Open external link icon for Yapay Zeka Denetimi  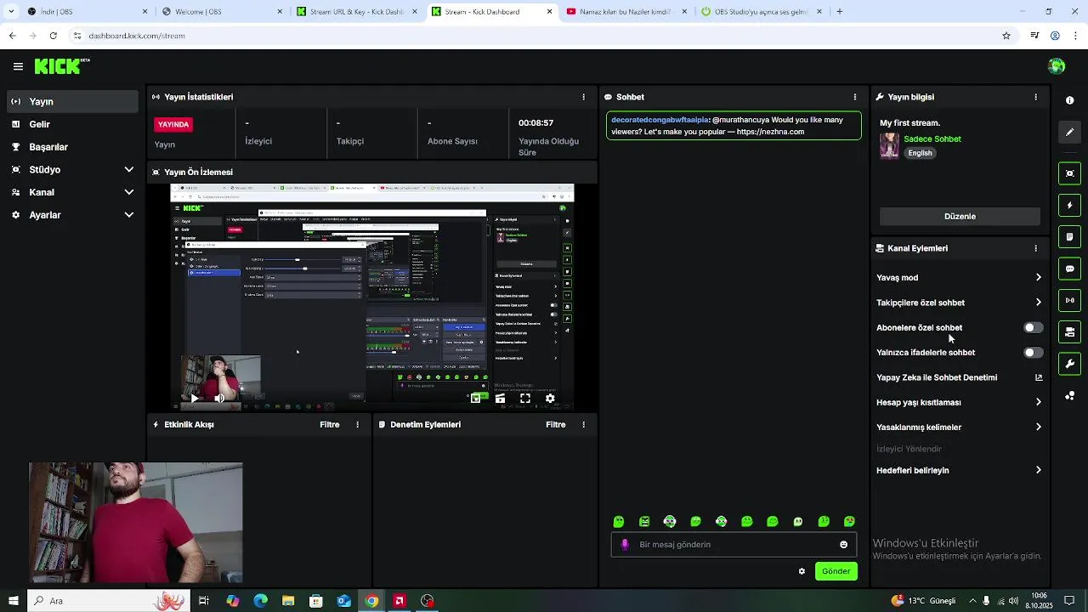click(x=1038, y=377)
